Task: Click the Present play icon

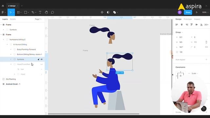Action: (x=197, y=12)
